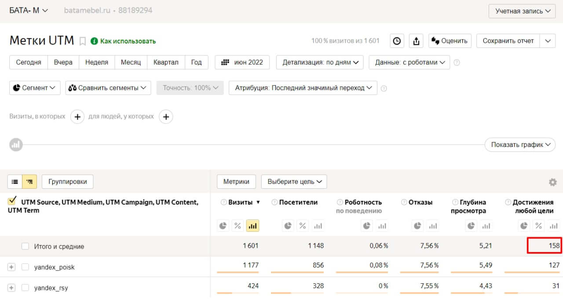Open the Атрибуция dropdown

[x=303, y=88]
